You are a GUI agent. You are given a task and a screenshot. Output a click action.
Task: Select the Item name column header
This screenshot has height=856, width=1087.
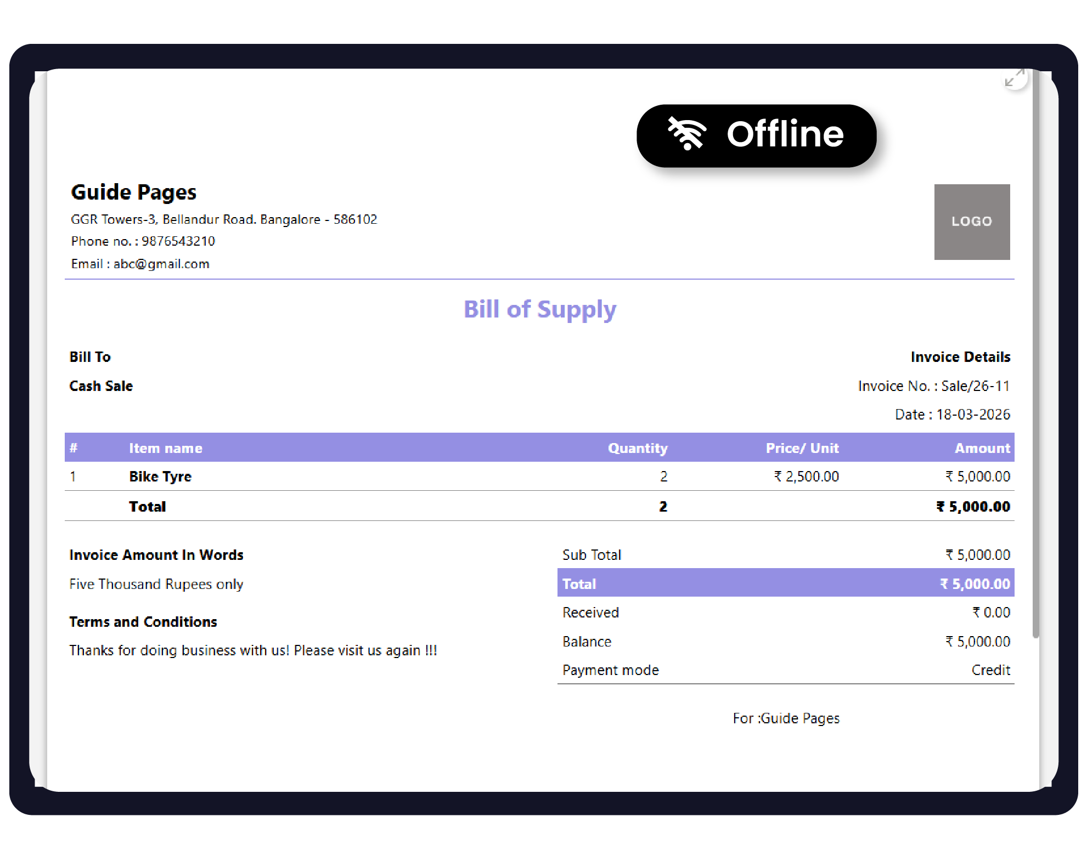click(x=165, y=447)
